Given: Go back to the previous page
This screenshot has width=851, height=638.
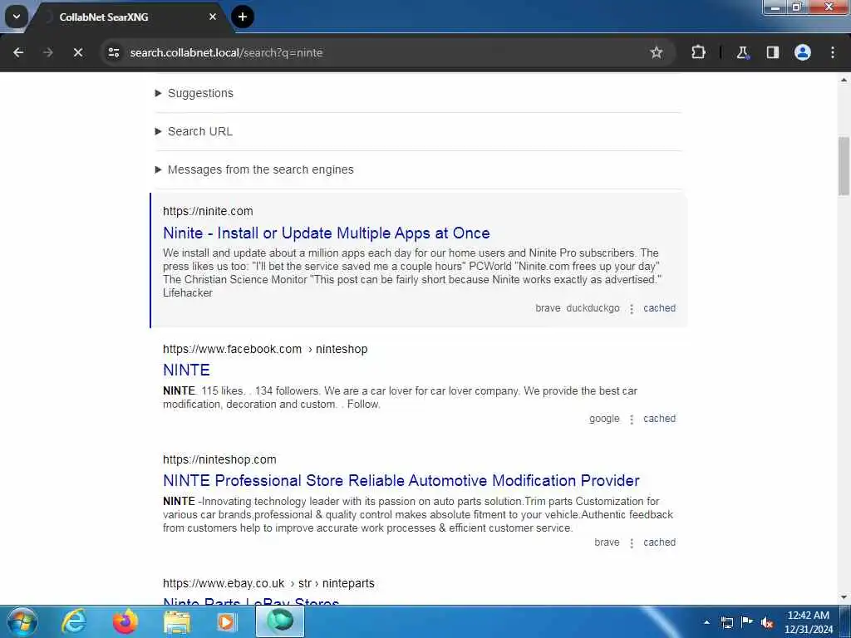Looking at the screenshot, I should pyautogui.click(x=18, y=52).
